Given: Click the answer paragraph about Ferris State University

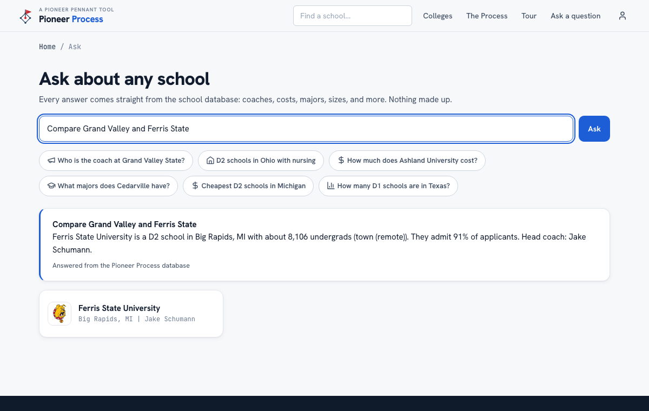Looking at the screenshot, I should tap(319, 243).
